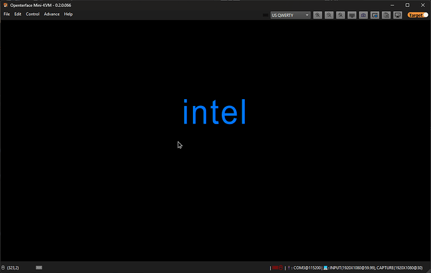Open the File menu
The image size is (431, 273).
pos(7,14)
